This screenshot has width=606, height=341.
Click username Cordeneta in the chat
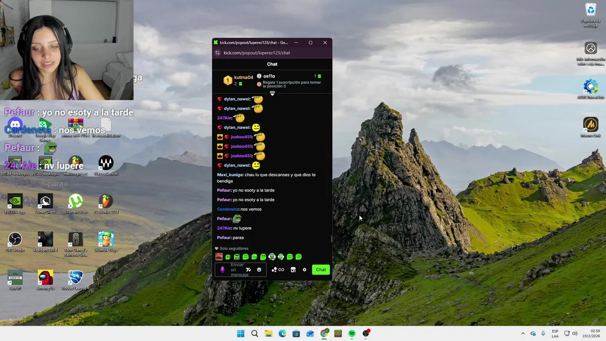coord(228,209)
